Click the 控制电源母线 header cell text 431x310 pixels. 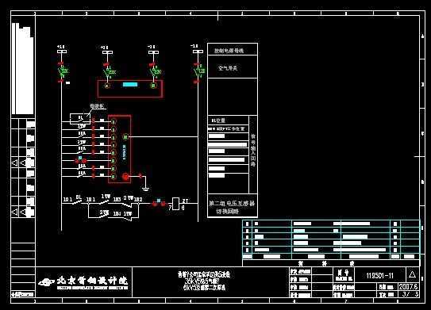coord(229,51)
